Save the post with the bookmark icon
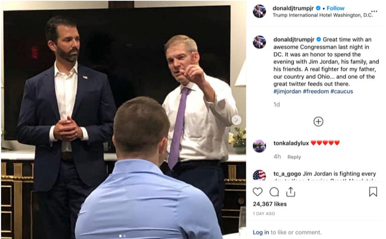 373,192
